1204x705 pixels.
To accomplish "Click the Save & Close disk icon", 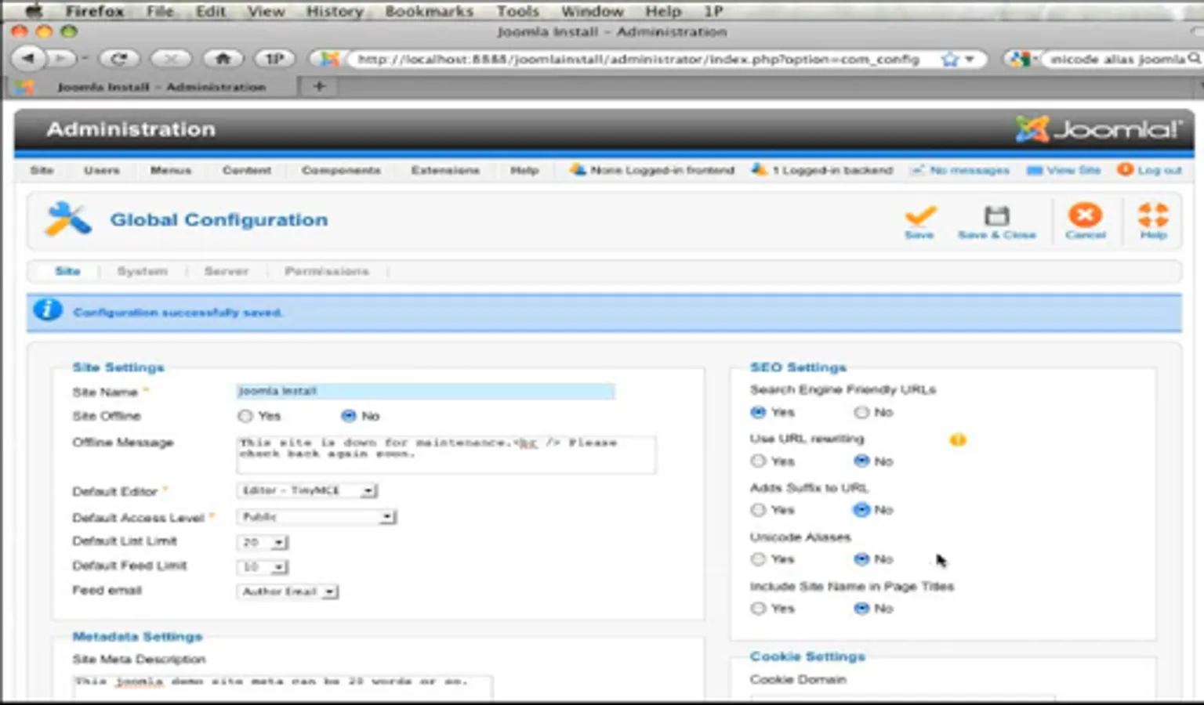I will [996, 215].
